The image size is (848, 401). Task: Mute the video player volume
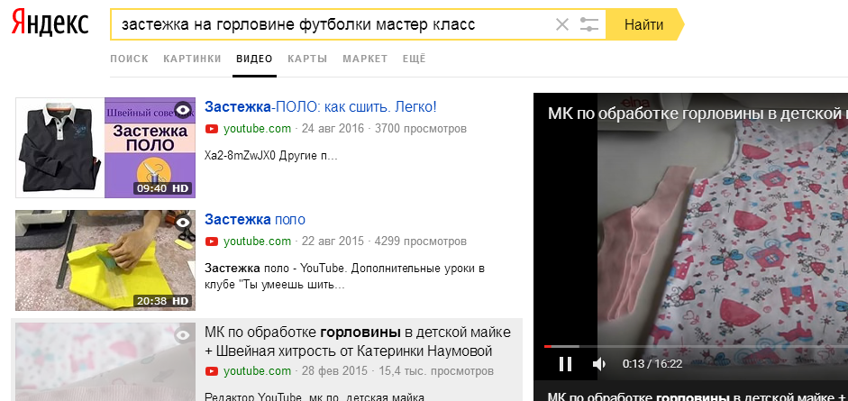pyautogui.click(x=599, y=364)
